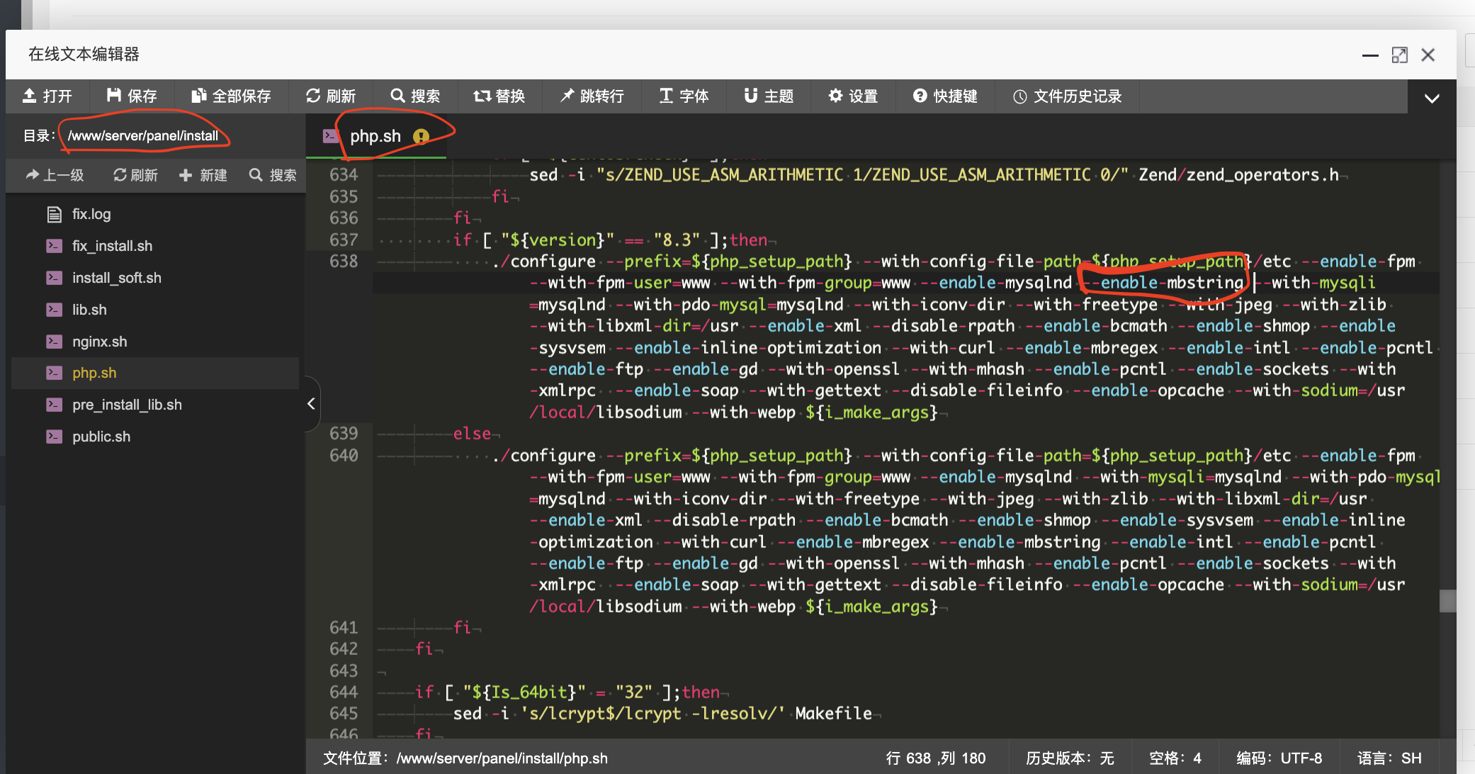Collapse the file sidebar with the arrow handle
Image resolution: width=1475 pixels, height=774 pixels.
point(311,404)
